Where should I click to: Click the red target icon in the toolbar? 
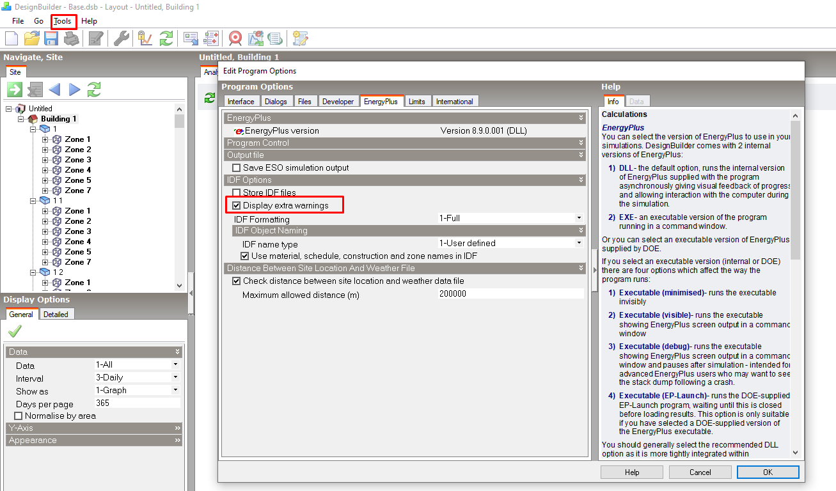pos(235,38)
